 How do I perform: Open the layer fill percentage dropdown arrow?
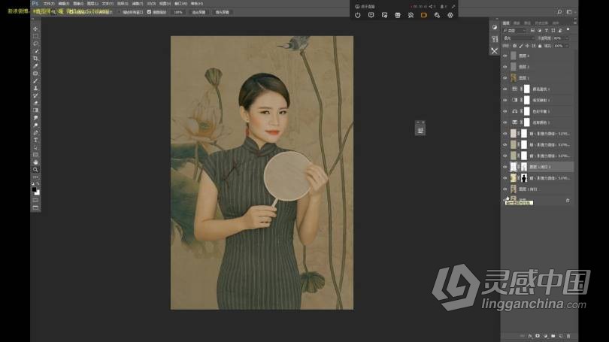click(567, 46)
